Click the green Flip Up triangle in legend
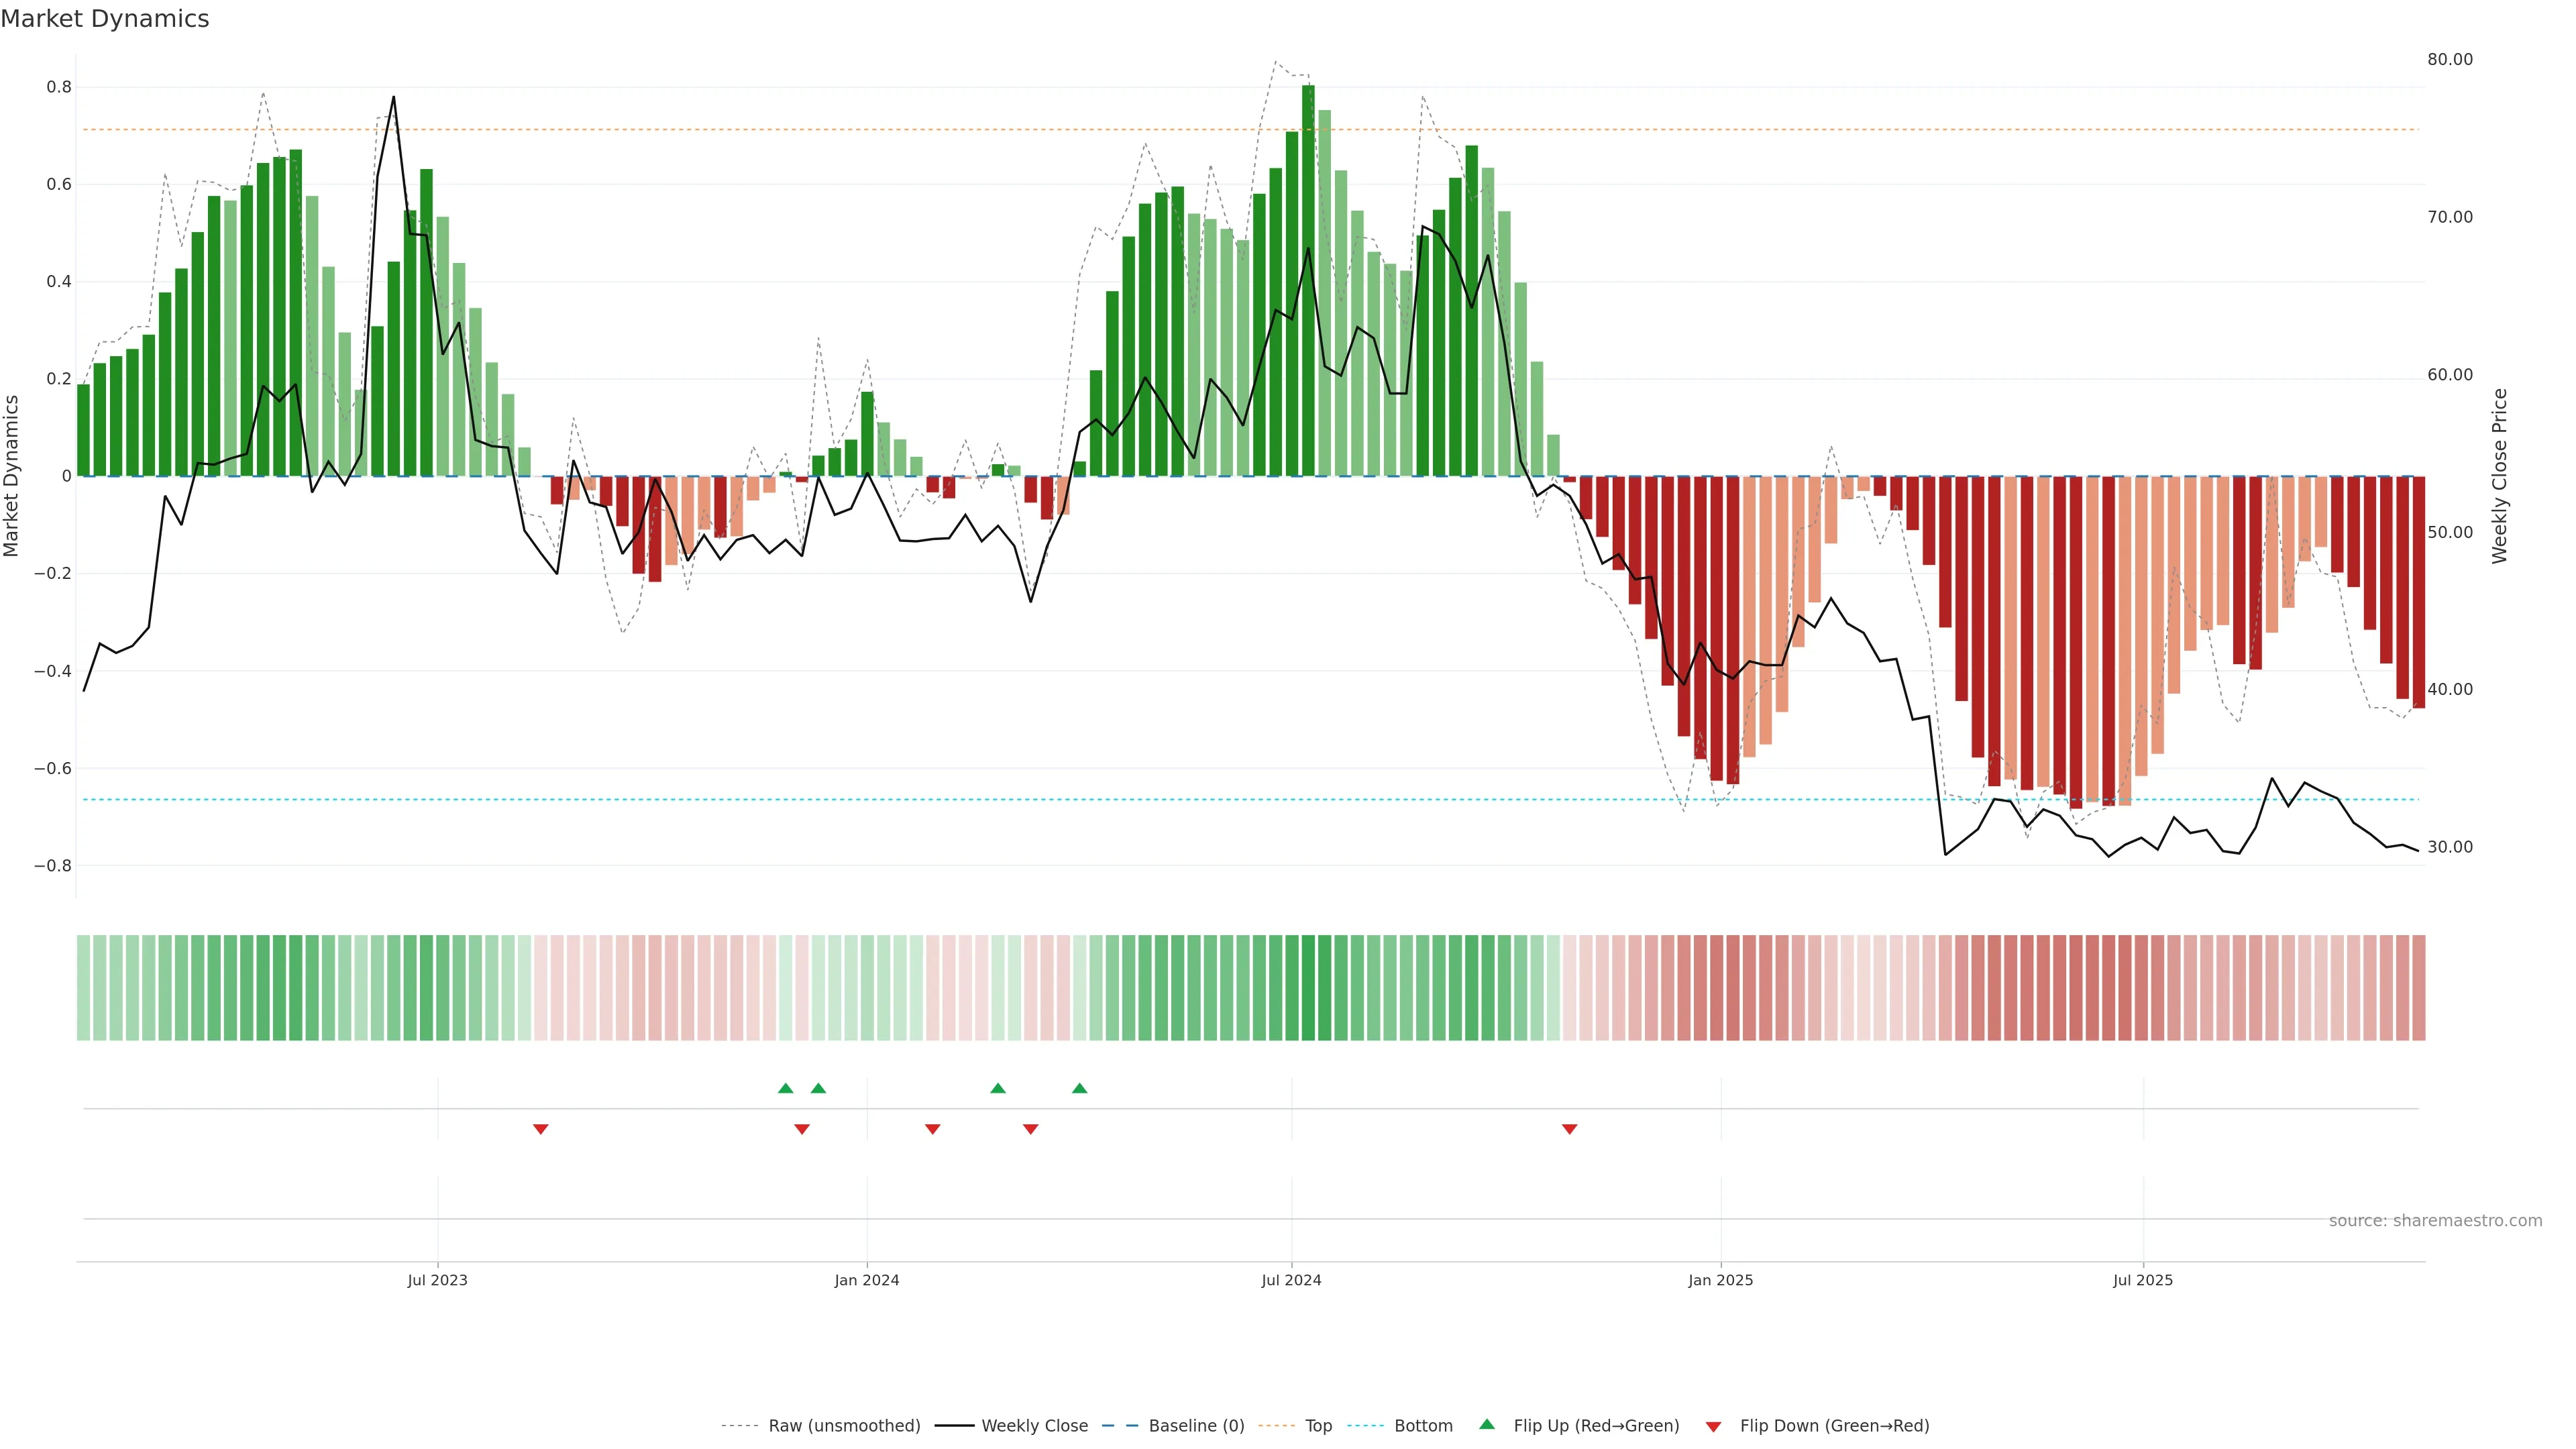This screenshot has height=1449, width=2576. pos(1487,1424)
